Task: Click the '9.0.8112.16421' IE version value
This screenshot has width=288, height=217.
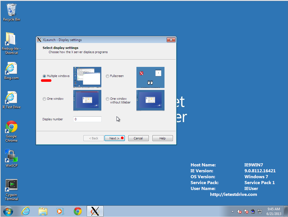Action: [x=260, y=171]
